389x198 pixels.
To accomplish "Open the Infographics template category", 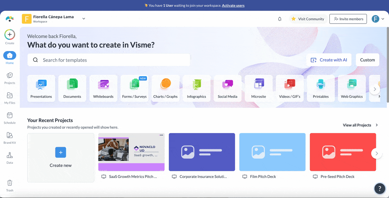I will (x=196, y=88).
